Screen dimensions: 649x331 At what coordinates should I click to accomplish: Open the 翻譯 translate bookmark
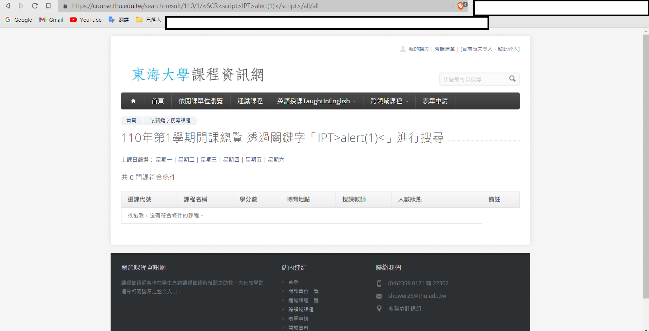(x=119, y=20)
